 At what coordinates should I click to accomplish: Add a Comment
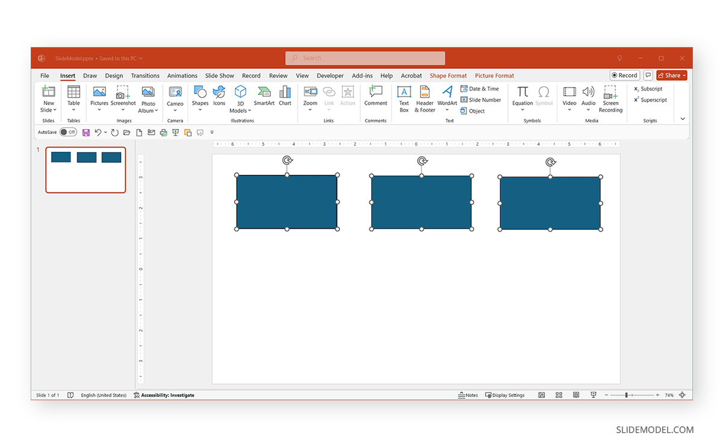375,96
